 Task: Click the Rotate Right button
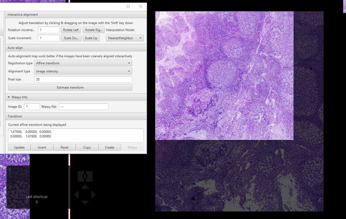(94, 30)
